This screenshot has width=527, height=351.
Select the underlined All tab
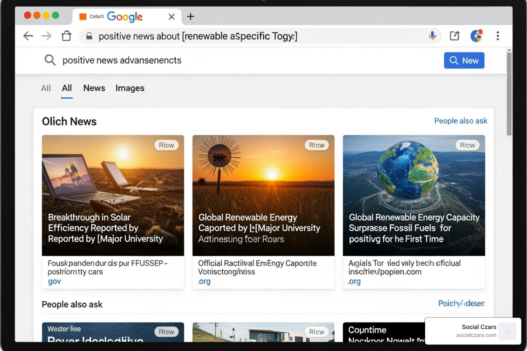tap(67, 88)
